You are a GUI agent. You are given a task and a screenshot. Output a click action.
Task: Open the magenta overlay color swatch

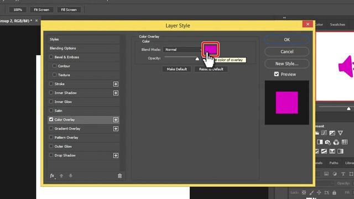pyautogui.click(x=211, y=49)
